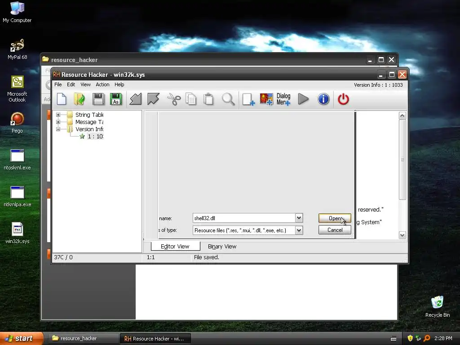Image resolution: width=460 pixels, height=345 pixels.
Task: Click the yellow shield tray icon
Action: (x=410, y=338)
